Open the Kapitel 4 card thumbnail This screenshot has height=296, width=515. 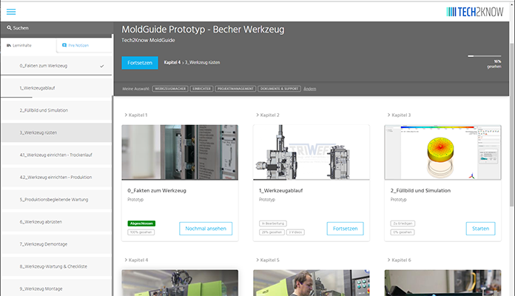(180, 283)
